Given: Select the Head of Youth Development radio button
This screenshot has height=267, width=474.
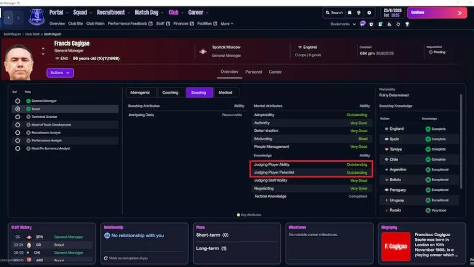Looking at the screenshot, I should point(17,125).
